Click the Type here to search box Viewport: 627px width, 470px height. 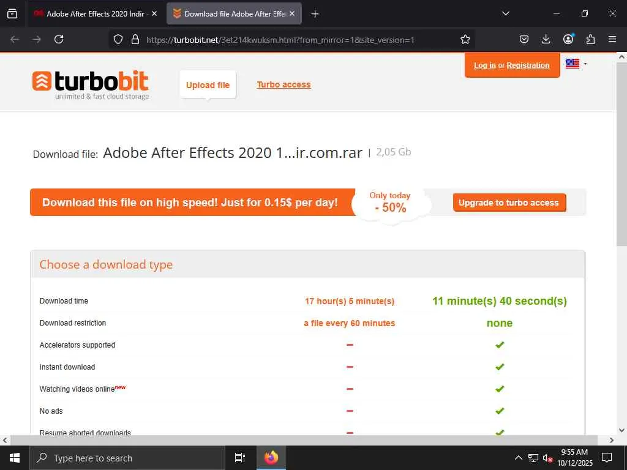click(x=127, y=458)
